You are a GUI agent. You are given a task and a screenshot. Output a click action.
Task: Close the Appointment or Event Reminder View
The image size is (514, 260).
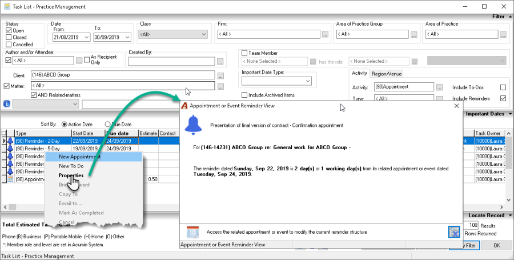(x=456, y=106)
